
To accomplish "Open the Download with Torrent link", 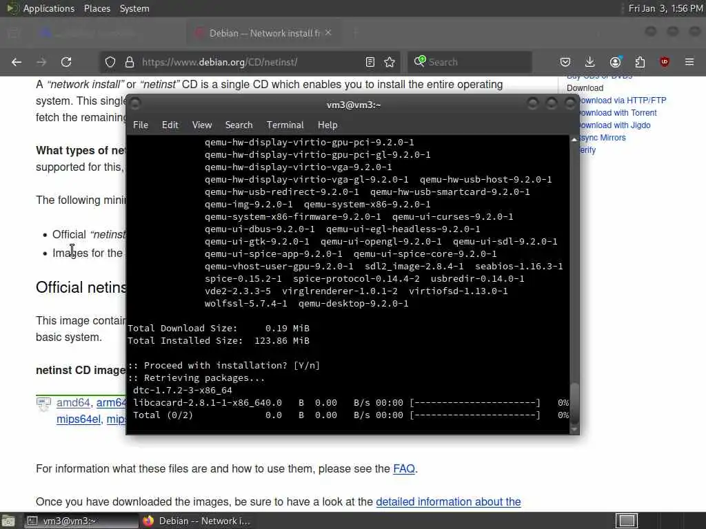I will pyautogui.click(x=617, y=113).
